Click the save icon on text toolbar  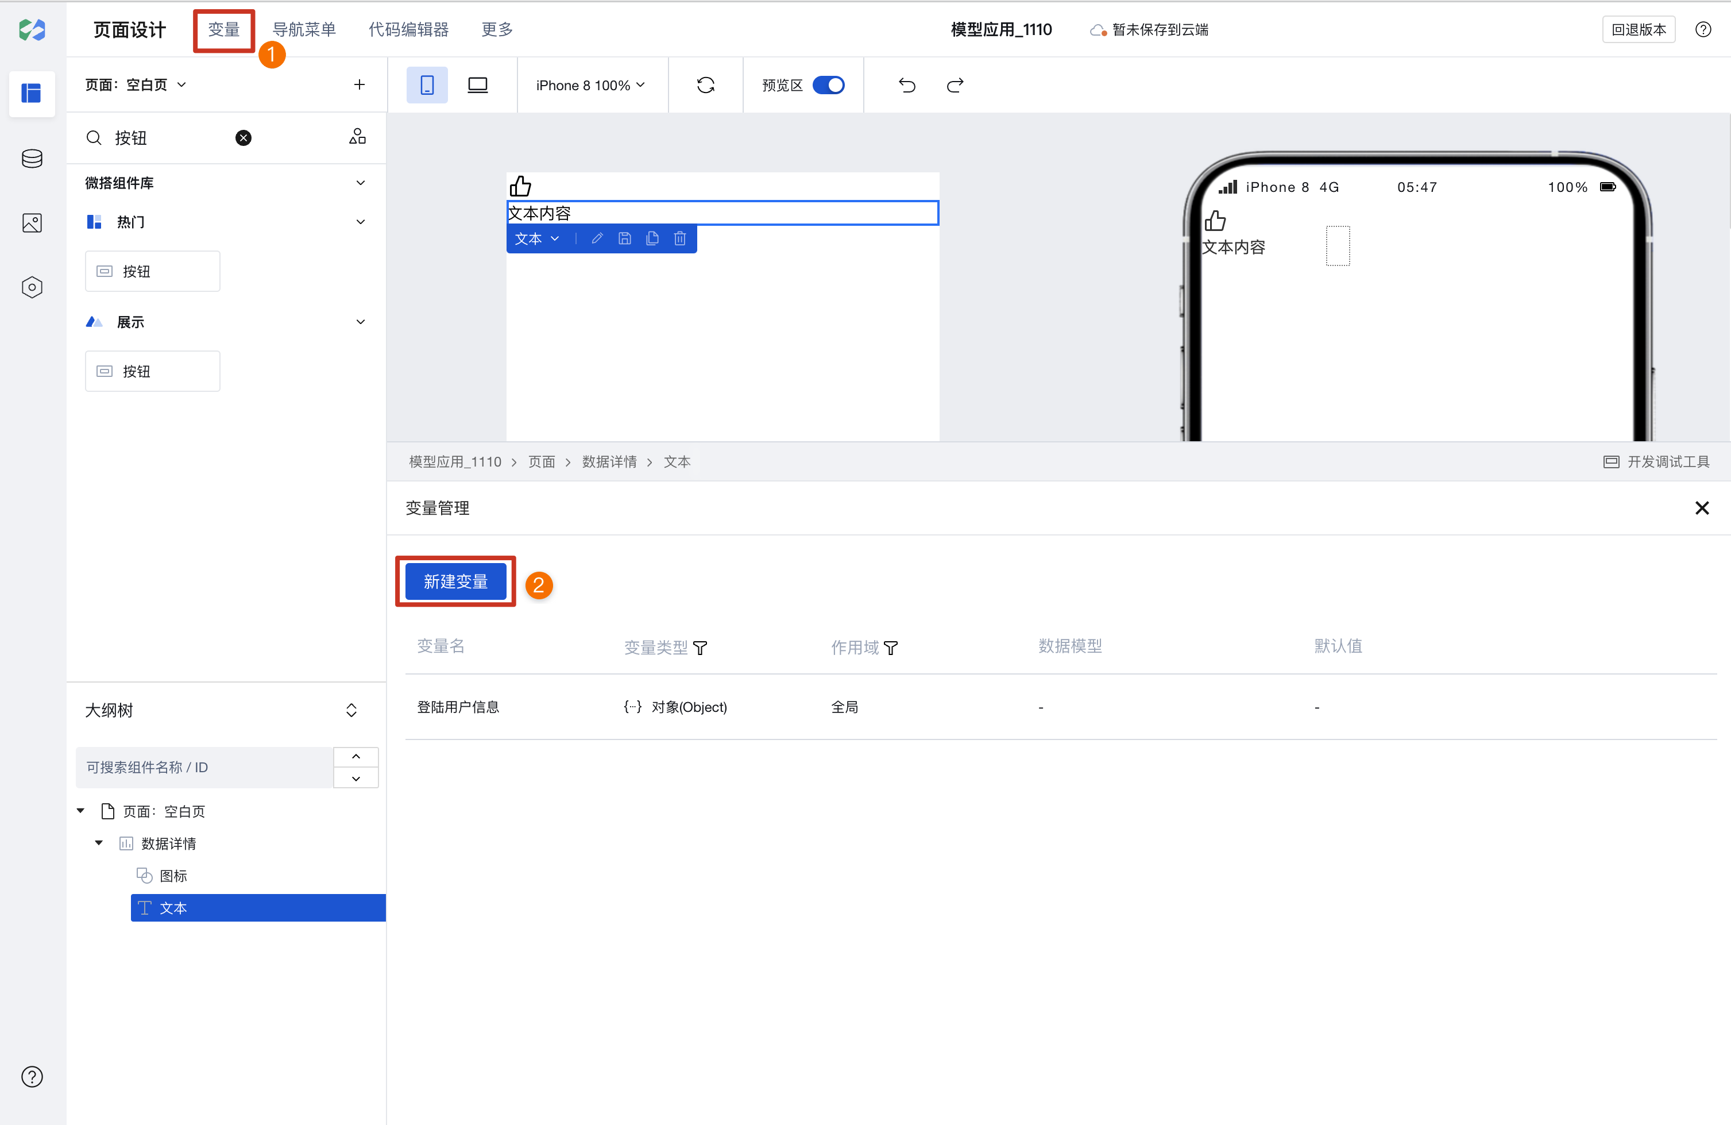(625, 238)
